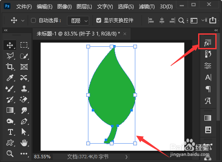Select the Clone Stamp tool
This screenshot has width=222, height=162.
coord(24,89)
